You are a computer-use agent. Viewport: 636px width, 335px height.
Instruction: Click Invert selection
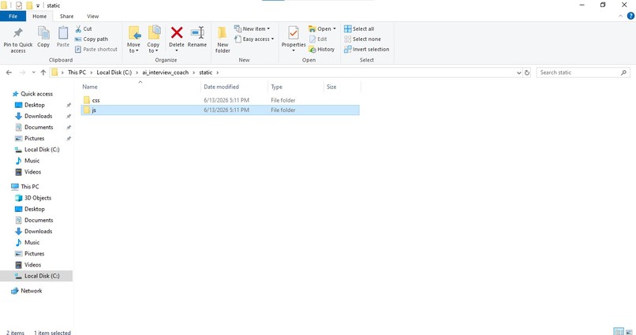[366, 49]
